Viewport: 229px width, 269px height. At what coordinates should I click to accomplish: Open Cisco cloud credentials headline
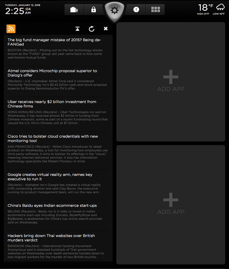[53, 139]
